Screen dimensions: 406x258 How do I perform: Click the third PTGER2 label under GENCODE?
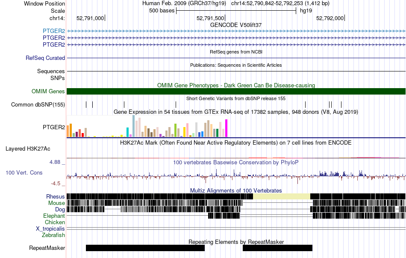click(54, 44)
